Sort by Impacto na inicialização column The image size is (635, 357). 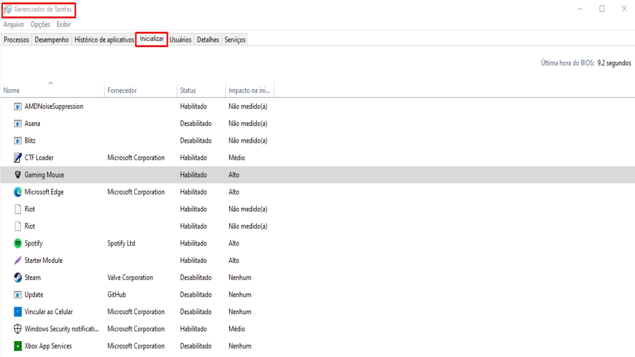(249, 90)
